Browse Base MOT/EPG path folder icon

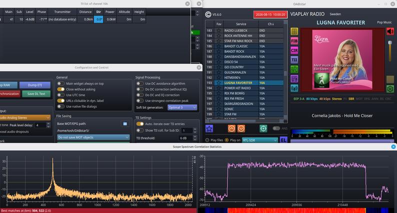(x=125, y=124)
